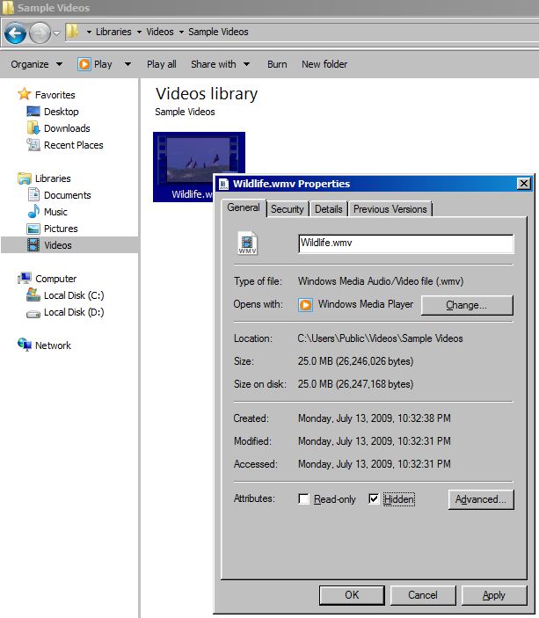This screenshot has height=618, width=539.
Task: Click the Downloads folder icon
Action: (x=33, y=128)
